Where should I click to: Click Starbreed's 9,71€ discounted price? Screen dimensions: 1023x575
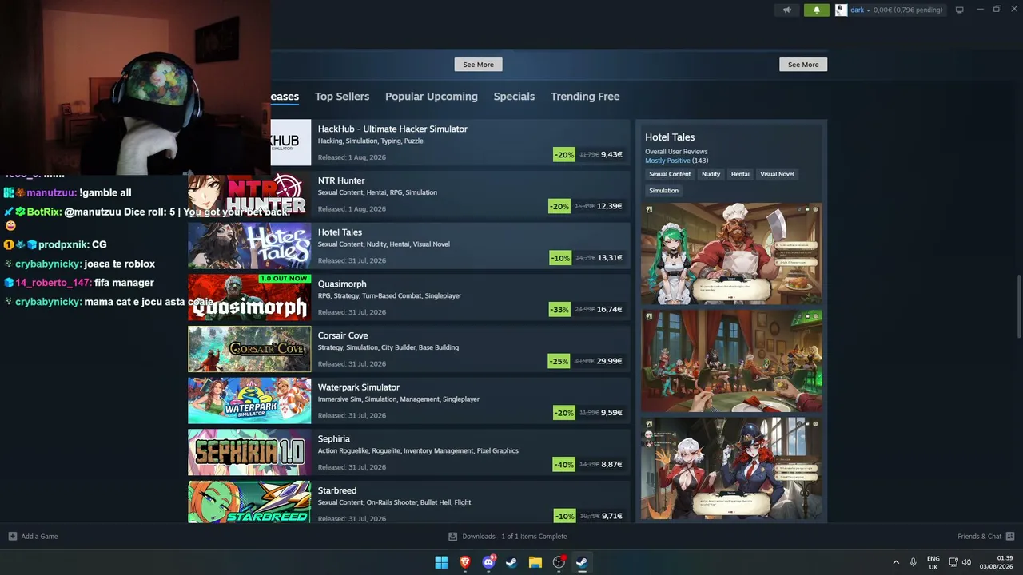click(x=611, y=516)
